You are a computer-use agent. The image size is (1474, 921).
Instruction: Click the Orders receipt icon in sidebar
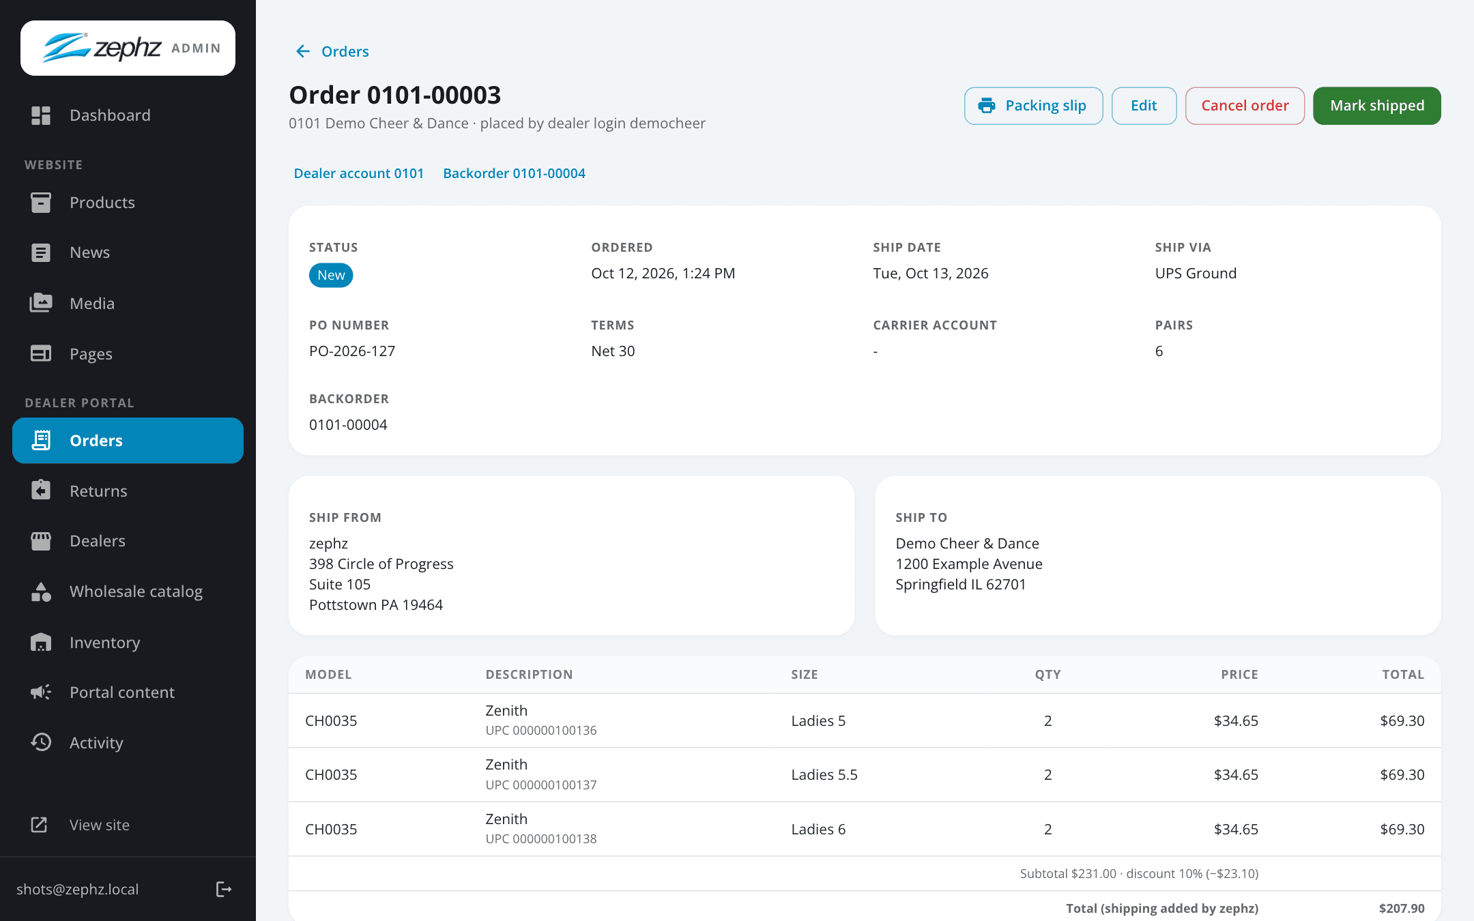[41, 441]
